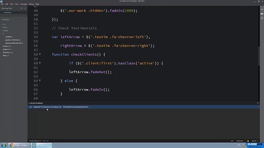
Task: Click the editor vertical scrollbar thumb
Action: [x=259, y=56]
